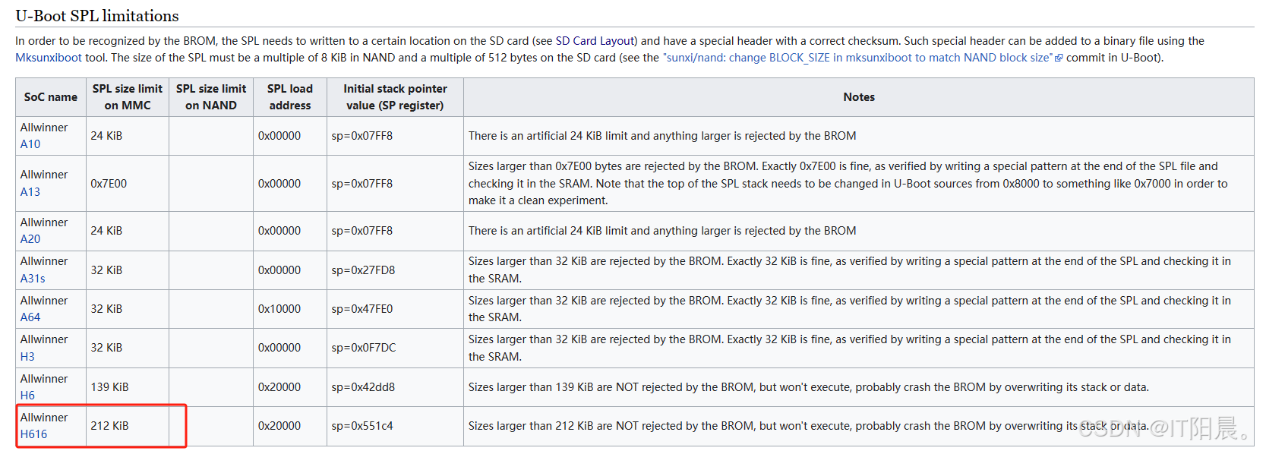
Task: Open the A13 SoC link
Action: (30, 192)
